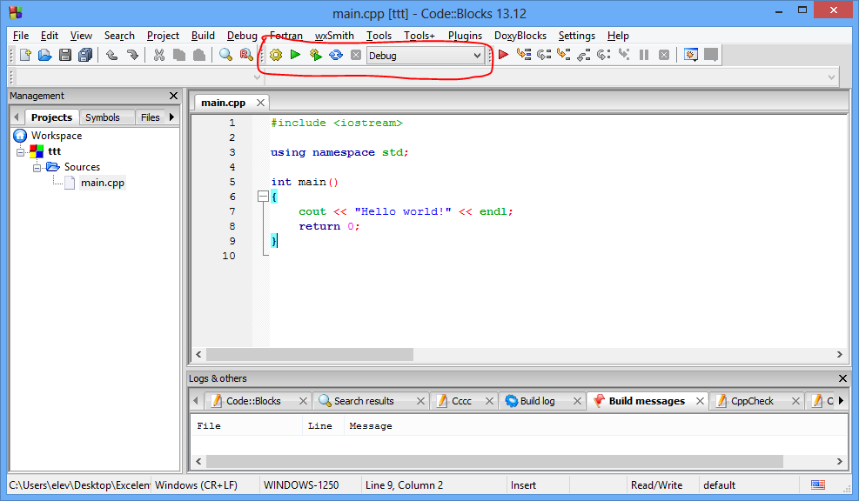Expand empty code completion dropdown on second toolbar
The width and height of the screenshot is (859, 501).
click(257, 77)
